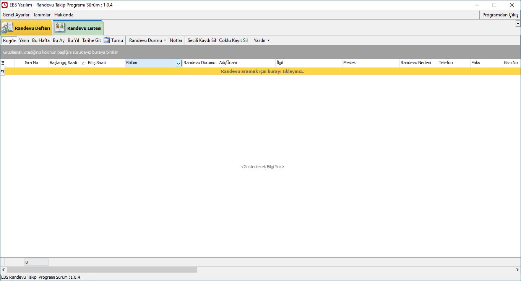Click the horizontal scrollbar left arrow
521x281 pixels.
click(x=3, y=270)
